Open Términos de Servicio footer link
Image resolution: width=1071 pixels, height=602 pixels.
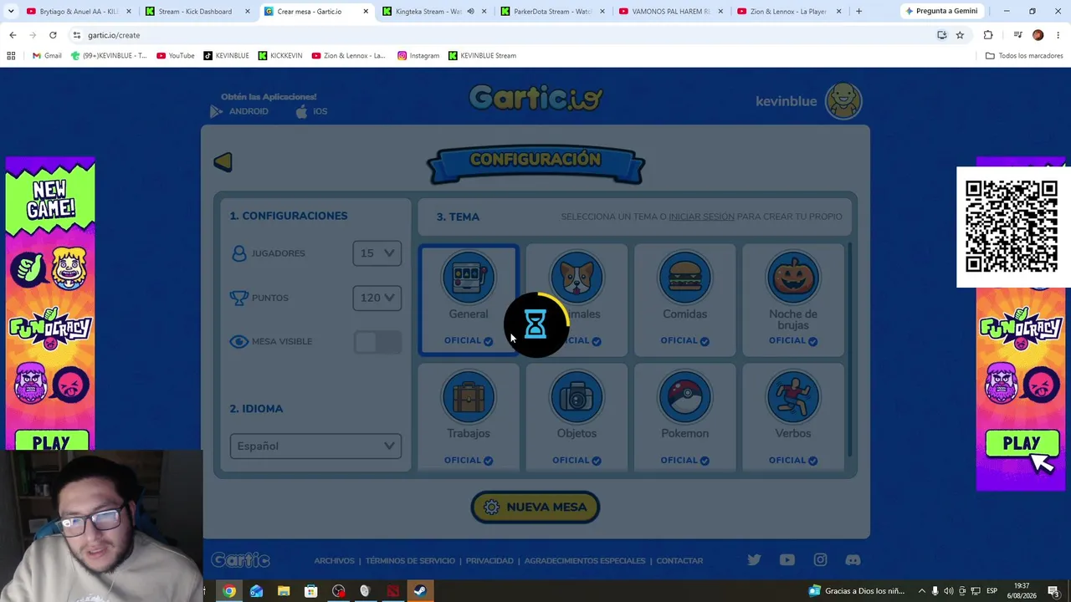pyautogui.click(x=410, y=560)
